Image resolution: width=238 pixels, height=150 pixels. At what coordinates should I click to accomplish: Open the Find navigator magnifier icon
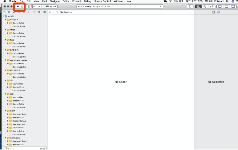[x=19, y=12]
